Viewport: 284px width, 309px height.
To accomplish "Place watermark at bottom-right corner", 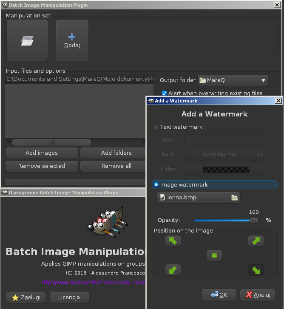I will pos(256,270).
